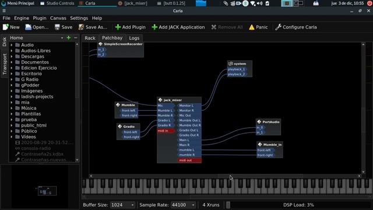Open the File menu
The width and height of the screenshot is (373, 210).
[6, 18]
